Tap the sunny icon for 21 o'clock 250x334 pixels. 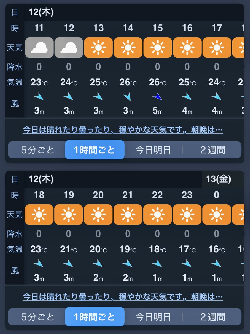(x=128, y=215)
